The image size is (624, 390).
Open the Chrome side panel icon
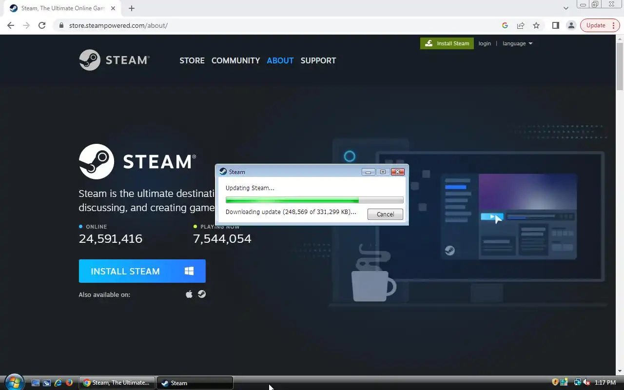[555, 25]
